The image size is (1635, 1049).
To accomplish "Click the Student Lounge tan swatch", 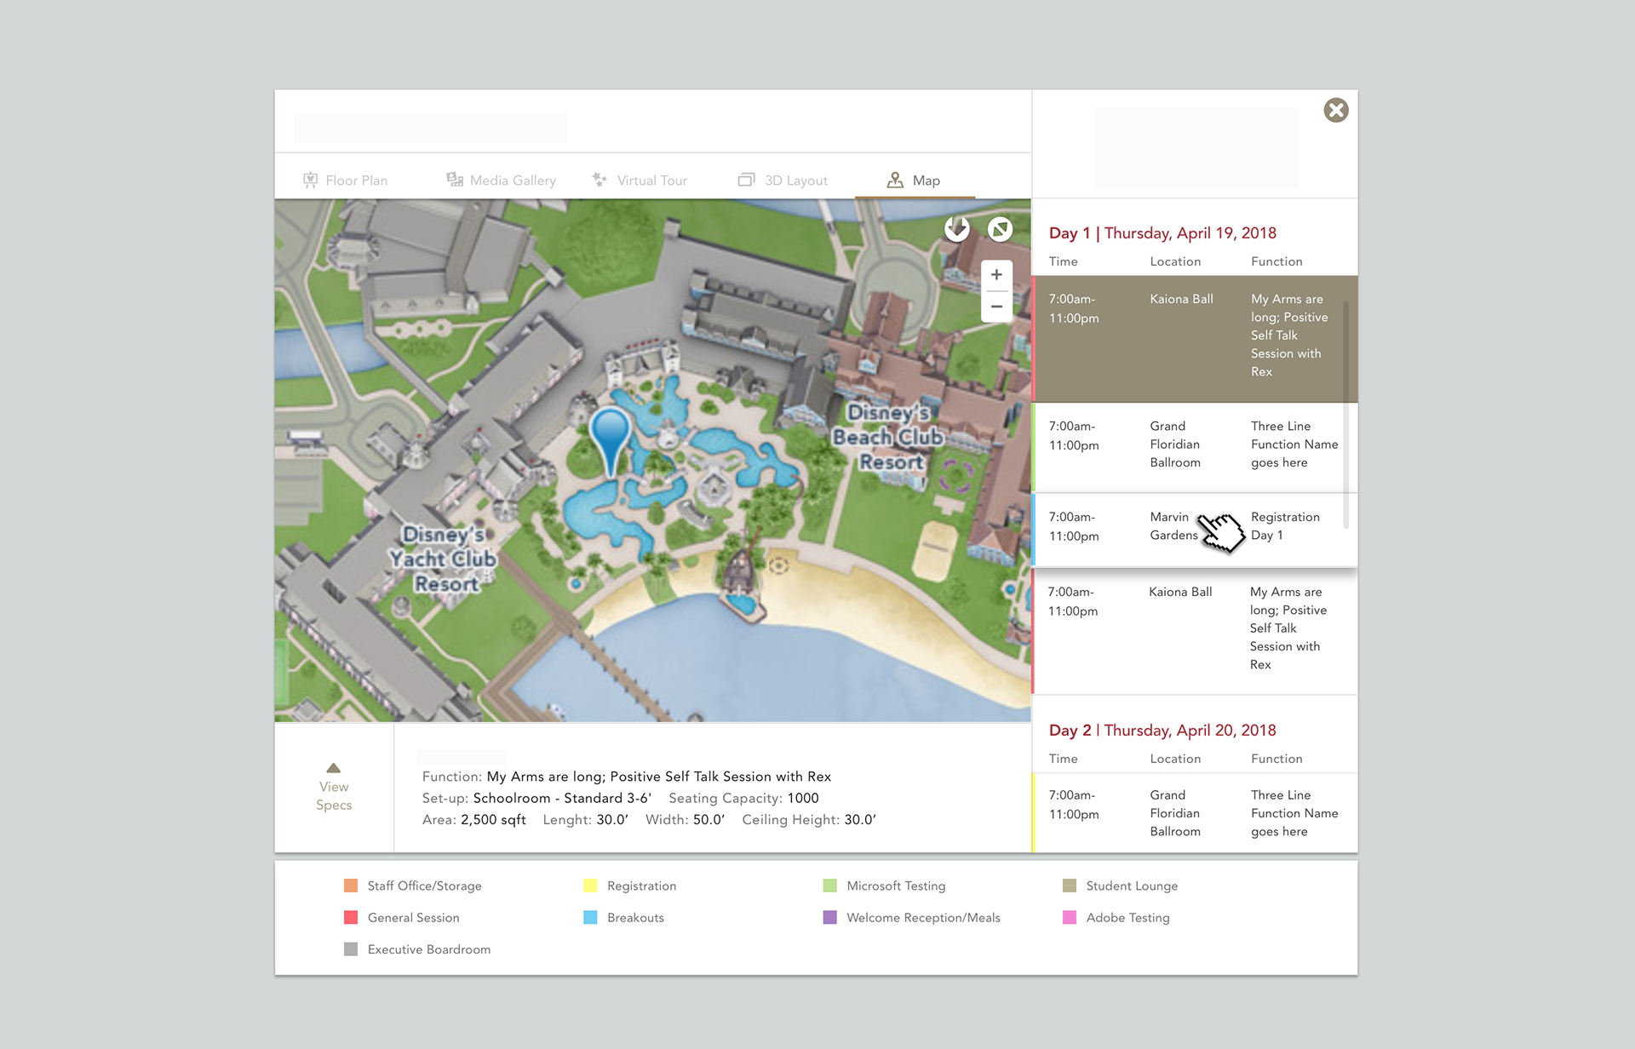I will tap(1070, 886).
